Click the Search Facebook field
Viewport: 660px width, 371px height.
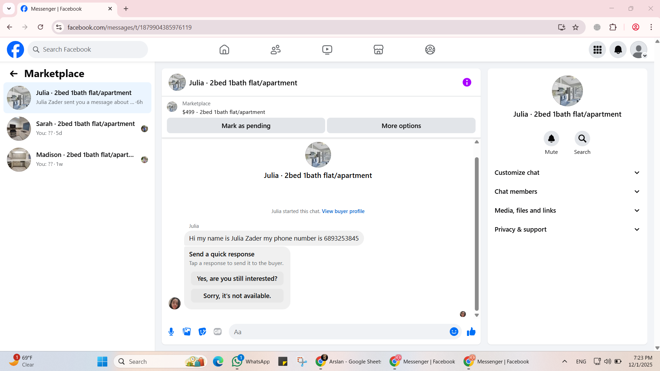coord(88,50)
